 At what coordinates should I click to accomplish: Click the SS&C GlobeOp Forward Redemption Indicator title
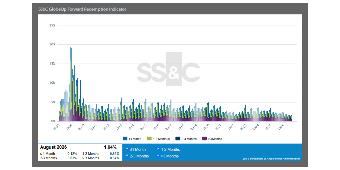(x=82, y=9)
